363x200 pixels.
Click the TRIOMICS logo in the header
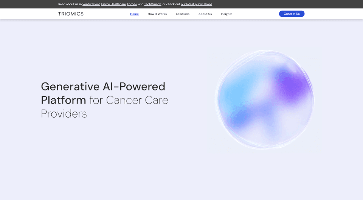click(x=71, y=14)
